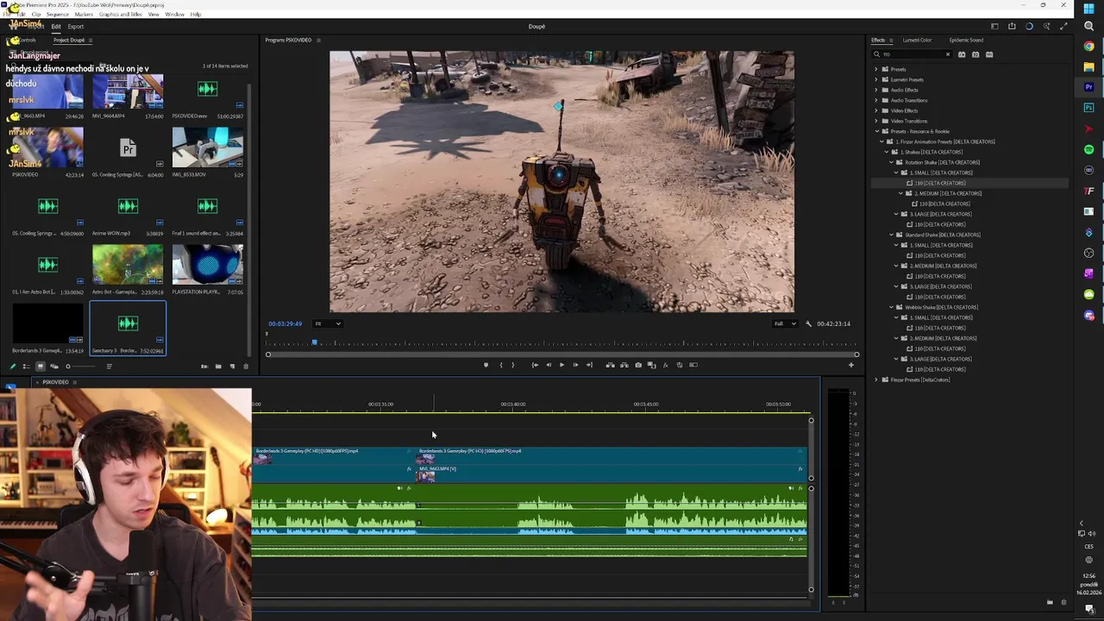Open the Full playback resolution dropdown
The width and height of the screenshot is (1104, 621).
click(784, 323)
